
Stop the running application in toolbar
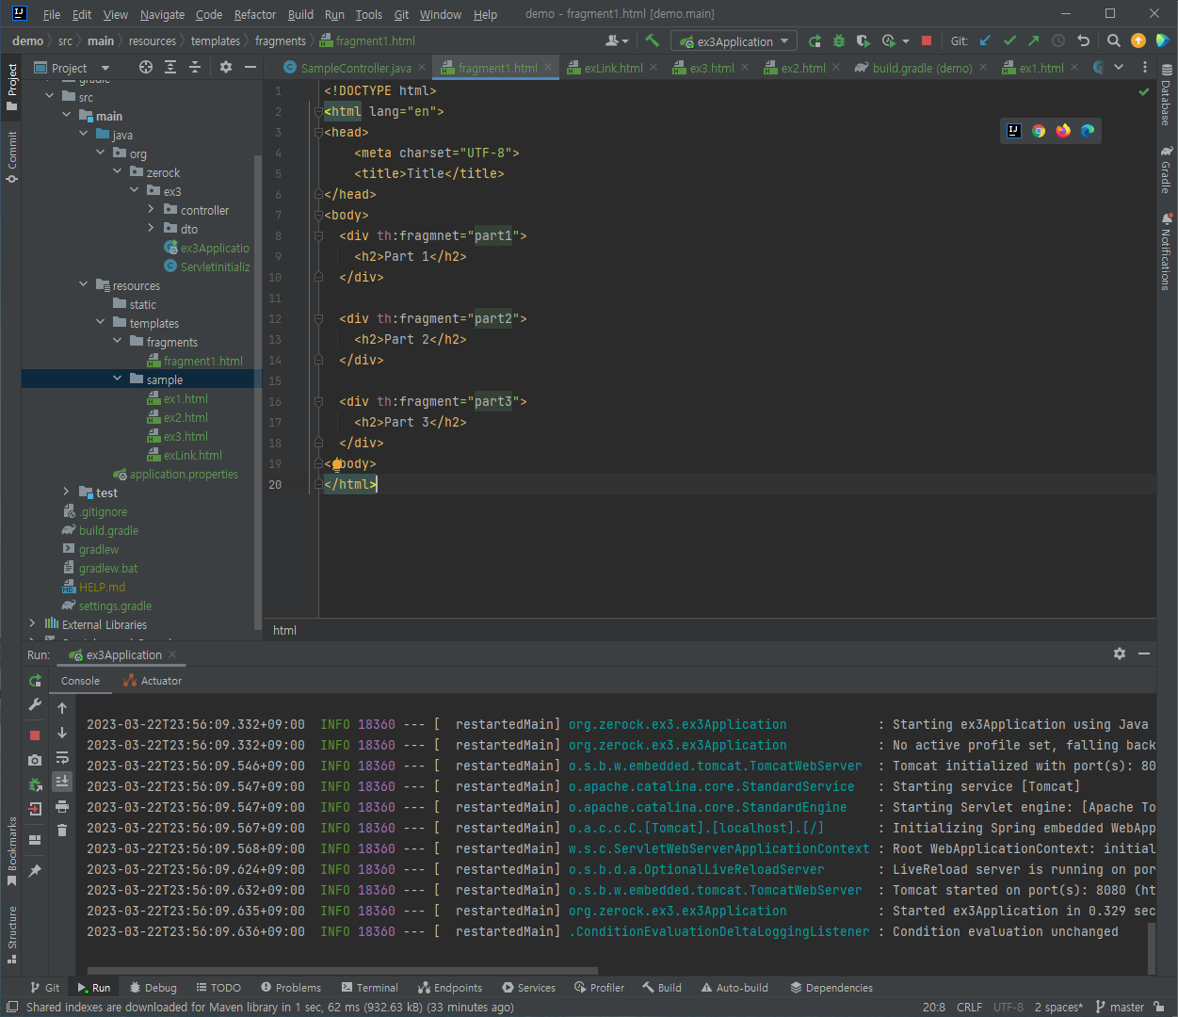point(927,40)
